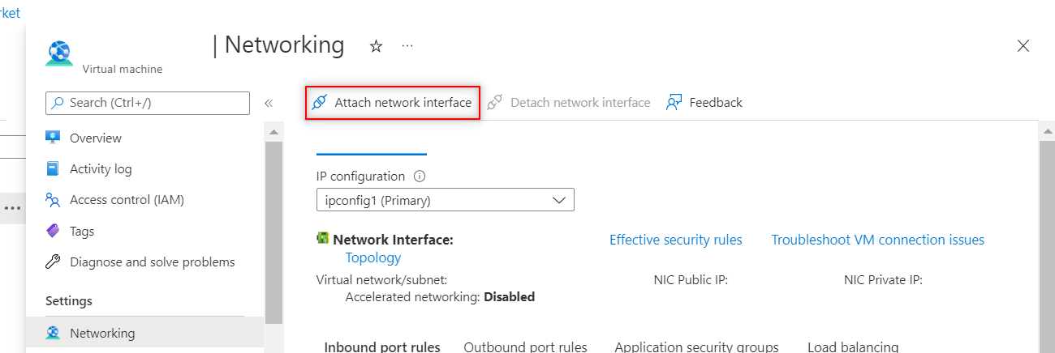Click the Tags label icon
The height and width of the screenshot is (353, 1055).
[54, 231]
